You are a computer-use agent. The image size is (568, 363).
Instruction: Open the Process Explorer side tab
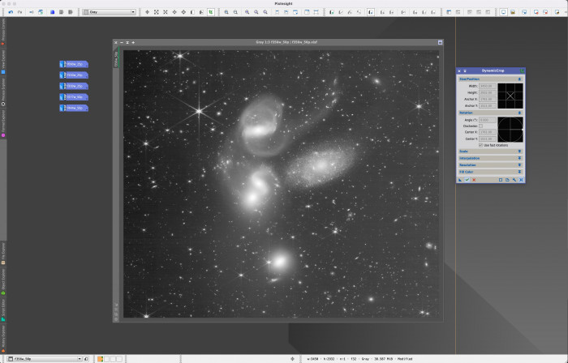point(3,93)
